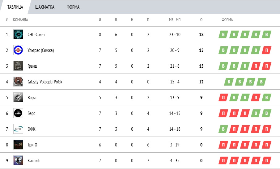Follow the Каспий team name link
The image size is (280, 169).
(34, 161)
